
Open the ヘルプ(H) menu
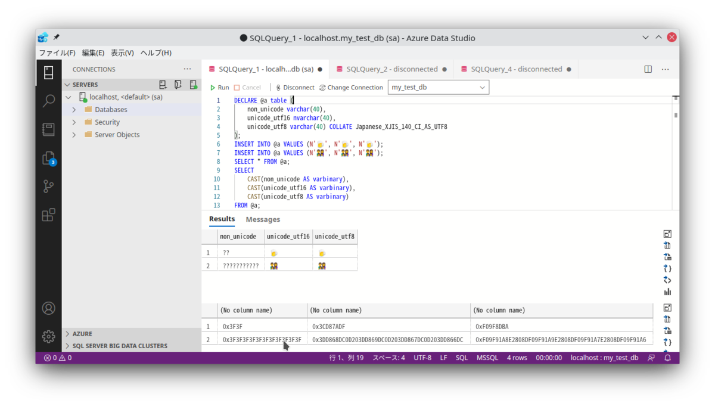156,53
